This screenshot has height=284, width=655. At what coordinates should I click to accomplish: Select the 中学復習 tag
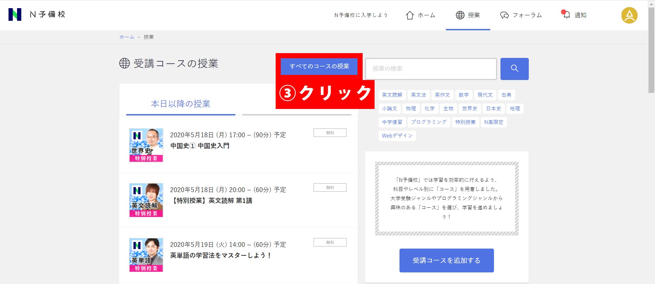(392, 122)
